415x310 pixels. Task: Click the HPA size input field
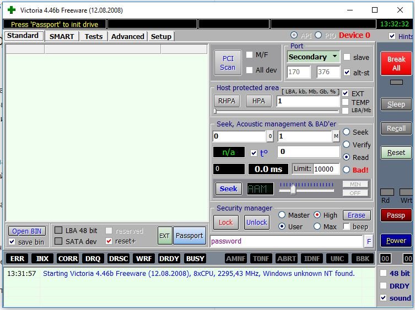(x=308, y=101)
